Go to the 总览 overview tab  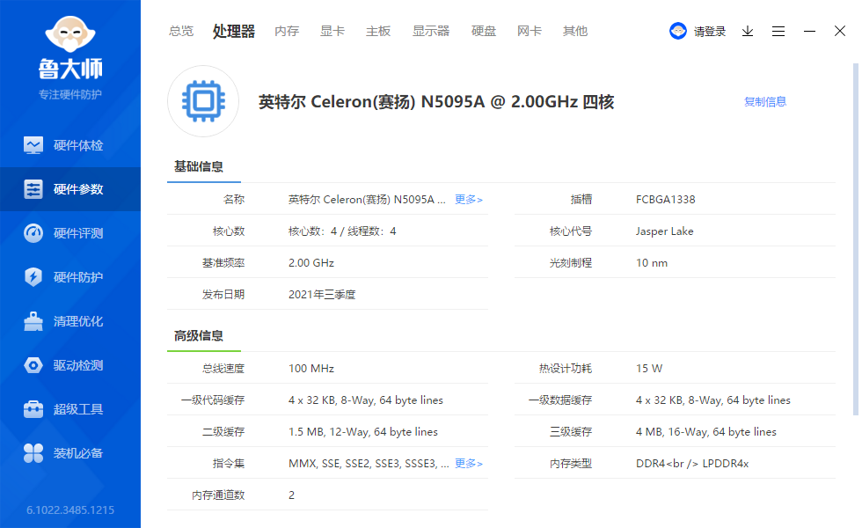tap(181, 31)
